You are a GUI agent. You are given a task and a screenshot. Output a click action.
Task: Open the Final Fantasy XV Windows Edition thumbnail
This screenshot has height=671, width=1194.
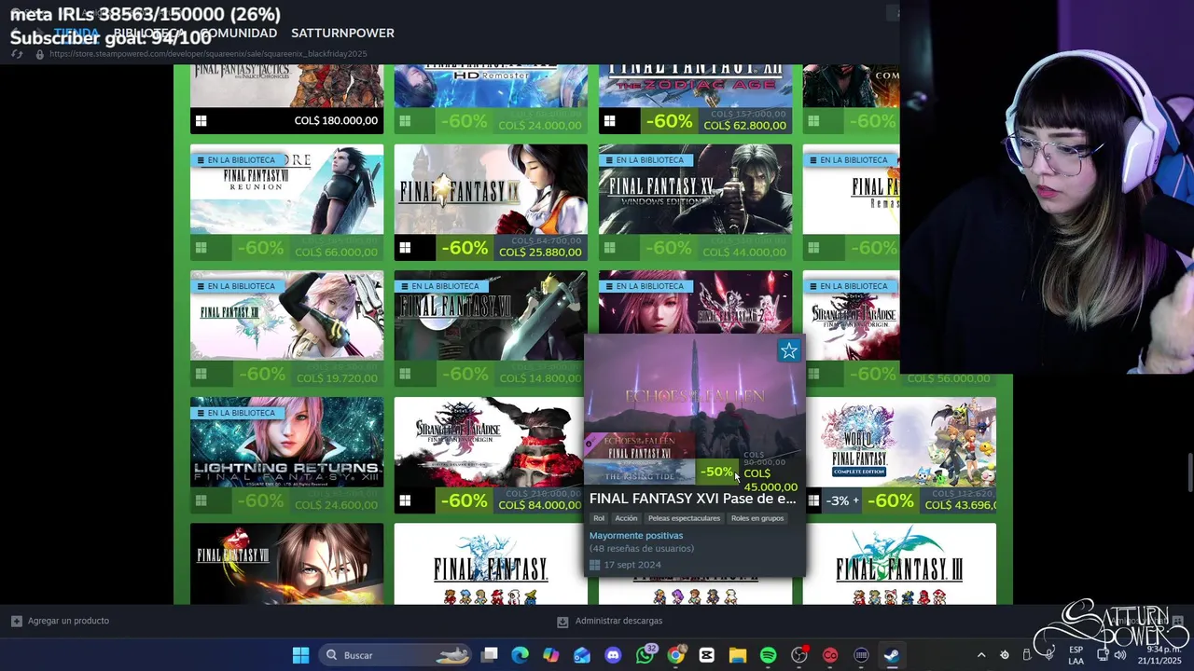click(695, 189)
